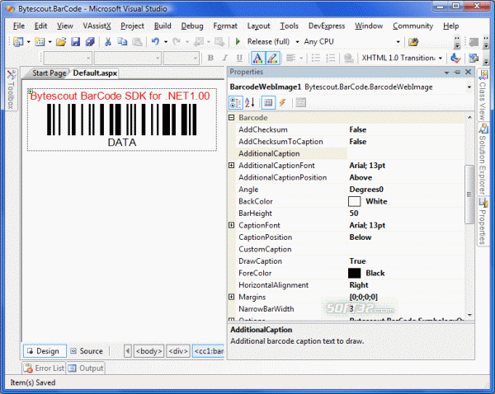Open the BarcodeWebImage1 object selector dropdown
The image size is (495, 394).
click(x=469, y=87)
